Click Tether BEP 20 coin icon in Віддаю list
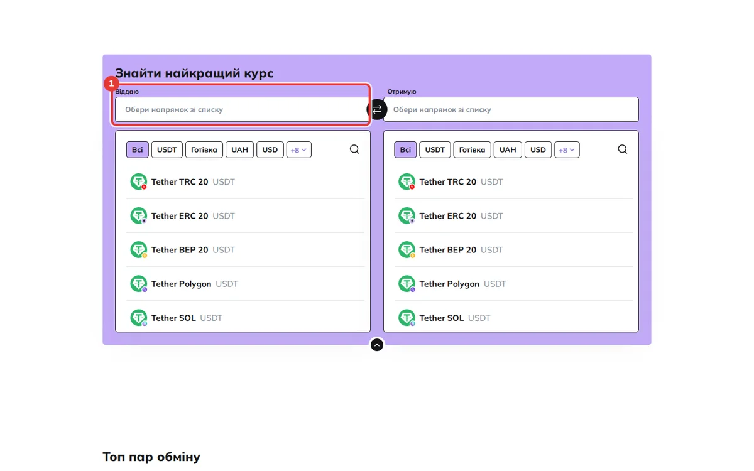 pyautogui.click(x=138, y=250)
